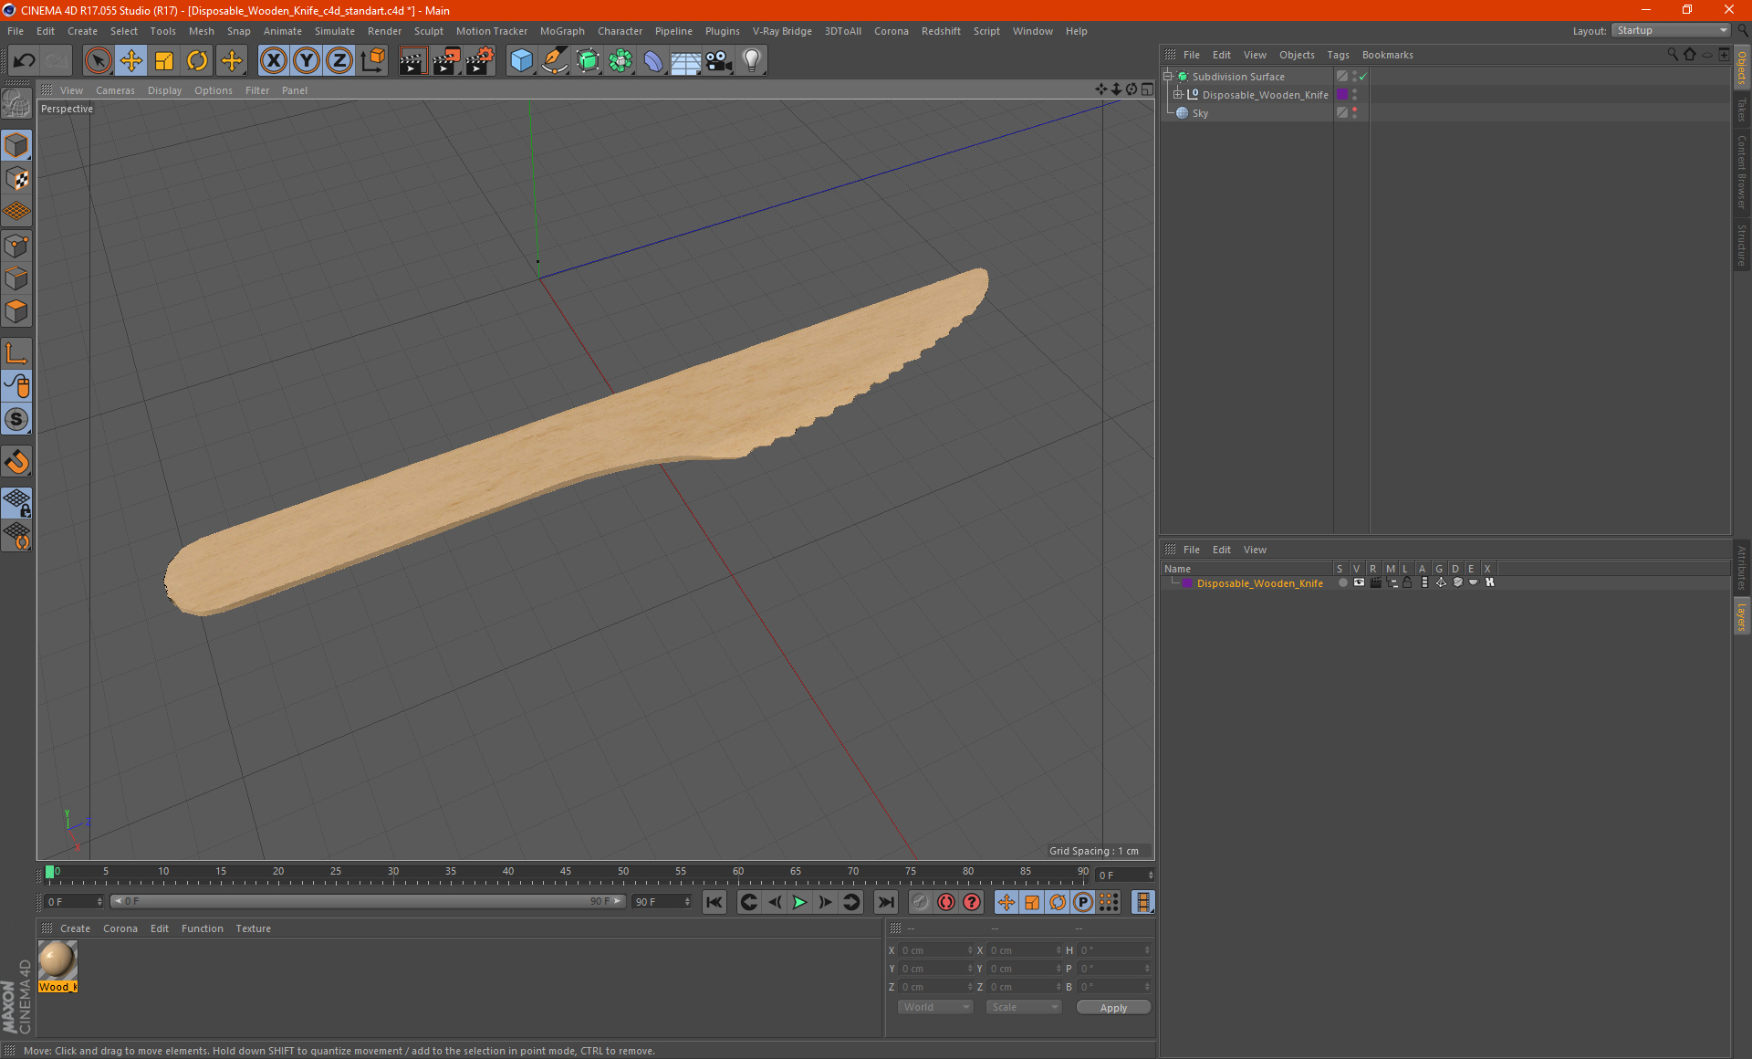Activate the Move tool

(x=131, y=61)
